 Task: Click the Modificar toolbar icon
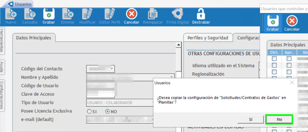(87, 16)
